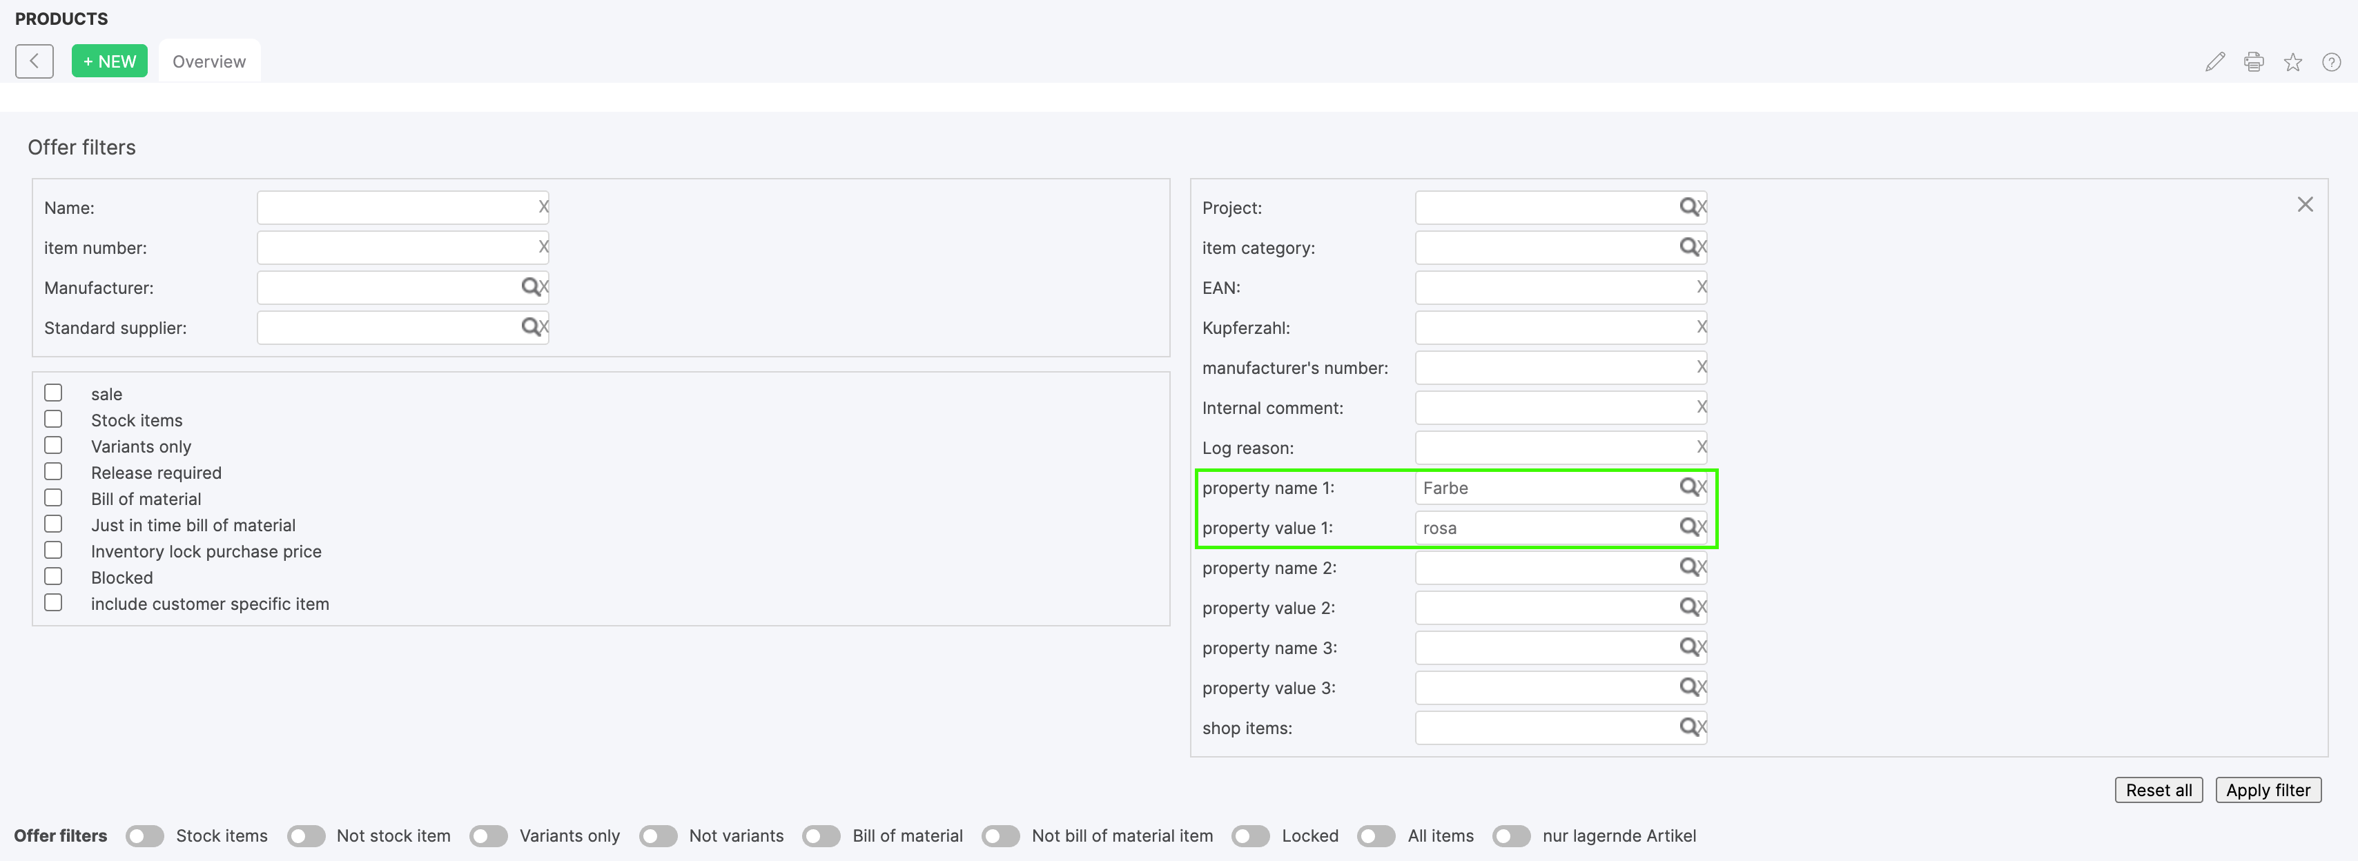Click the Apply filter button
This screenshot has width=2358, height=861.
[2268, 791]
